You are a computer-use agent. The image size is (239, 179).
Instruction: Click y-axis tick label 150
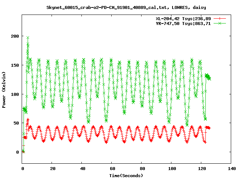pyautogui.click(x=15, y=65)
